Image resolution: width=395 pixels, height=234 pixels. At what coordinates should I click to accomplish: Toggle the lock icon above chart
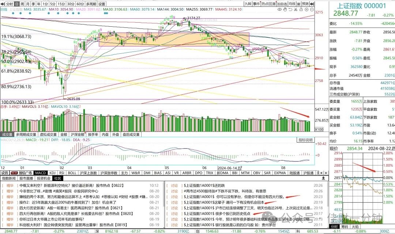[301, 9]
